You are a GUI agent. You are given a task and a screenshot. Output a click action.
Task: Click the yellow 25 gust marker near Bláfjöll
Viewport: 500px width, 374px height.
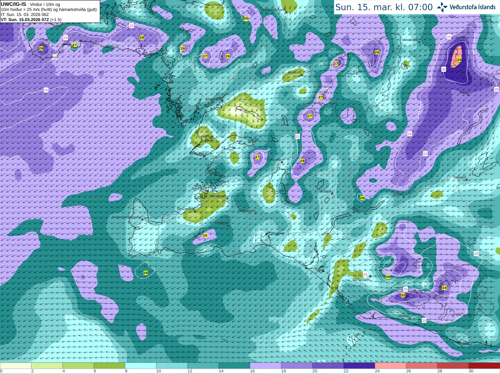point(205,235)
